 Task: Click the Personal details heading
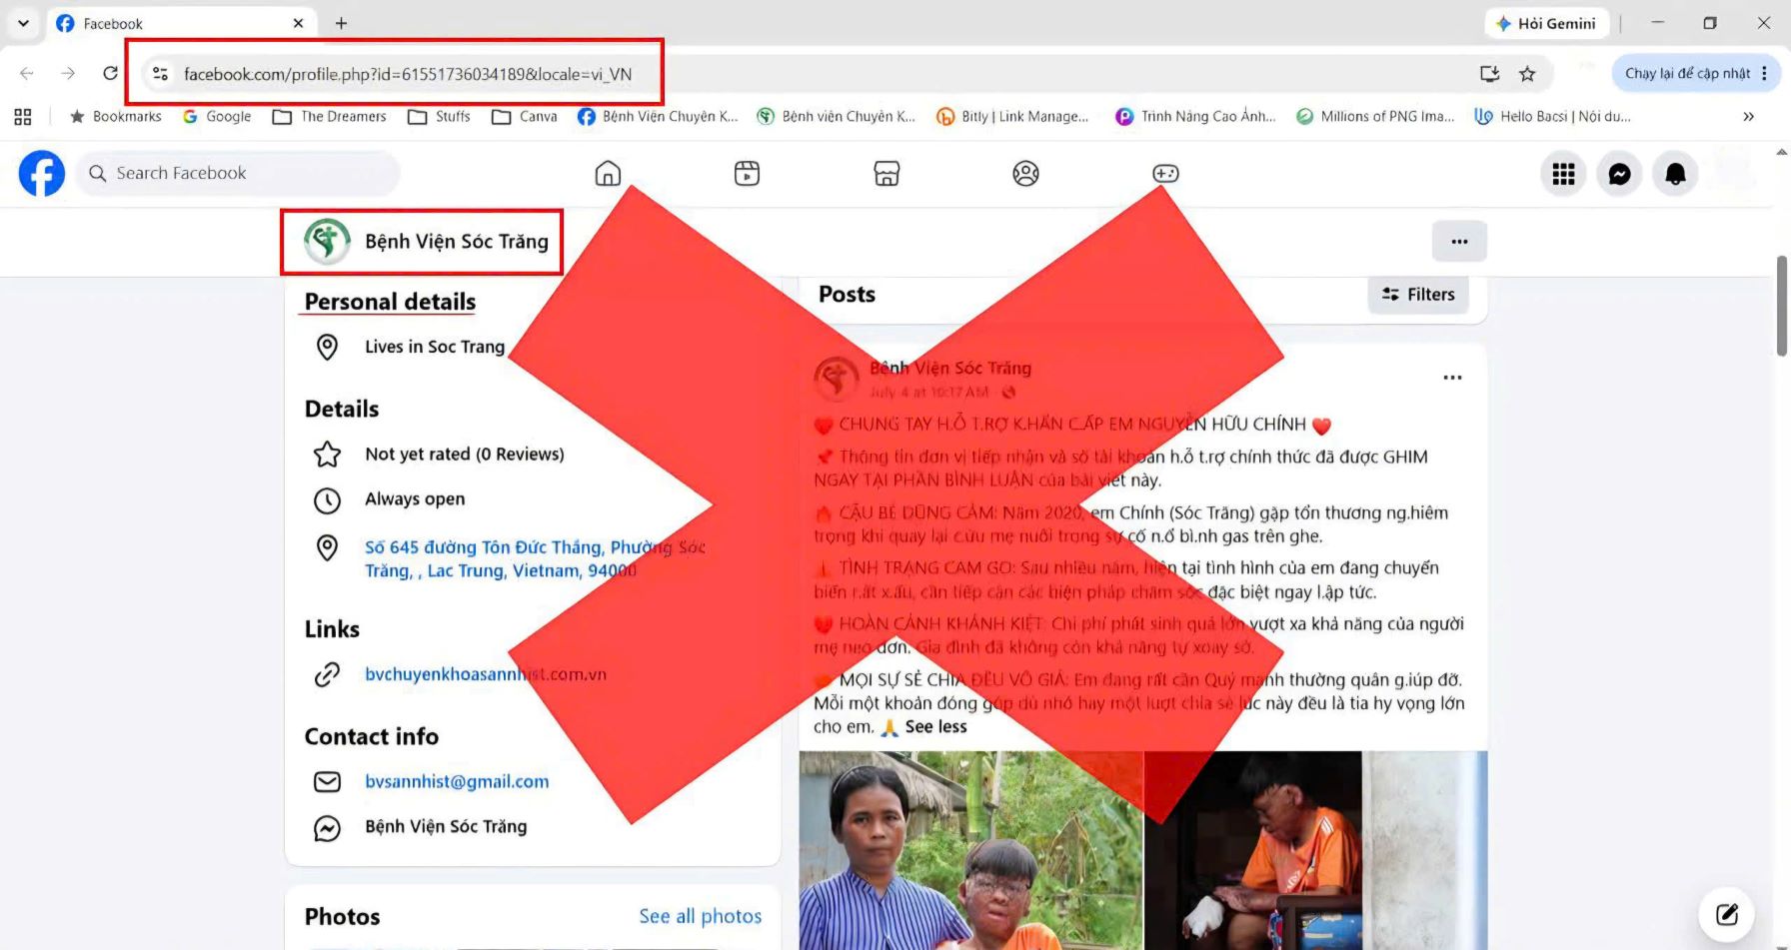[x=390, y=302]
